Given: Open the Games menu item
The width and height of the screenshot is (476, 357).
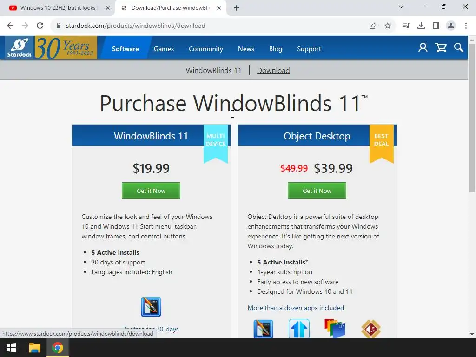Looking at the screenshot, I should coord(164,49).
